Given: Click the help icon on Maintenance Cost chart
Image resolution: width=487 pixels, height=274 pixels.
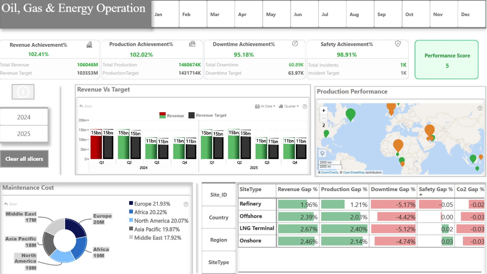Looking at the screenshot, I should 186,204.
